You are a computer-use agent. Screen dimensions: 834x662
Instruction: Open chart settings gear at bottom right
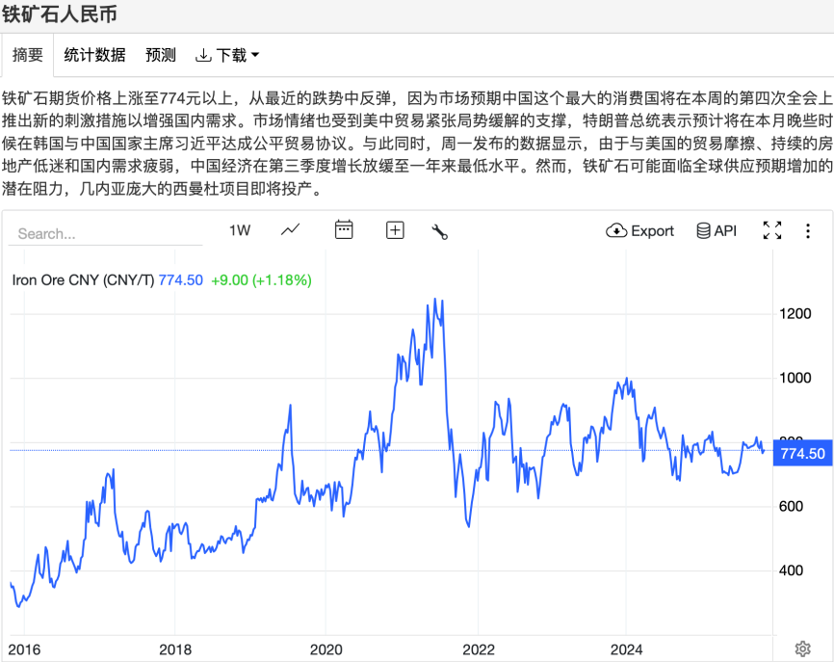click(802, 648)
